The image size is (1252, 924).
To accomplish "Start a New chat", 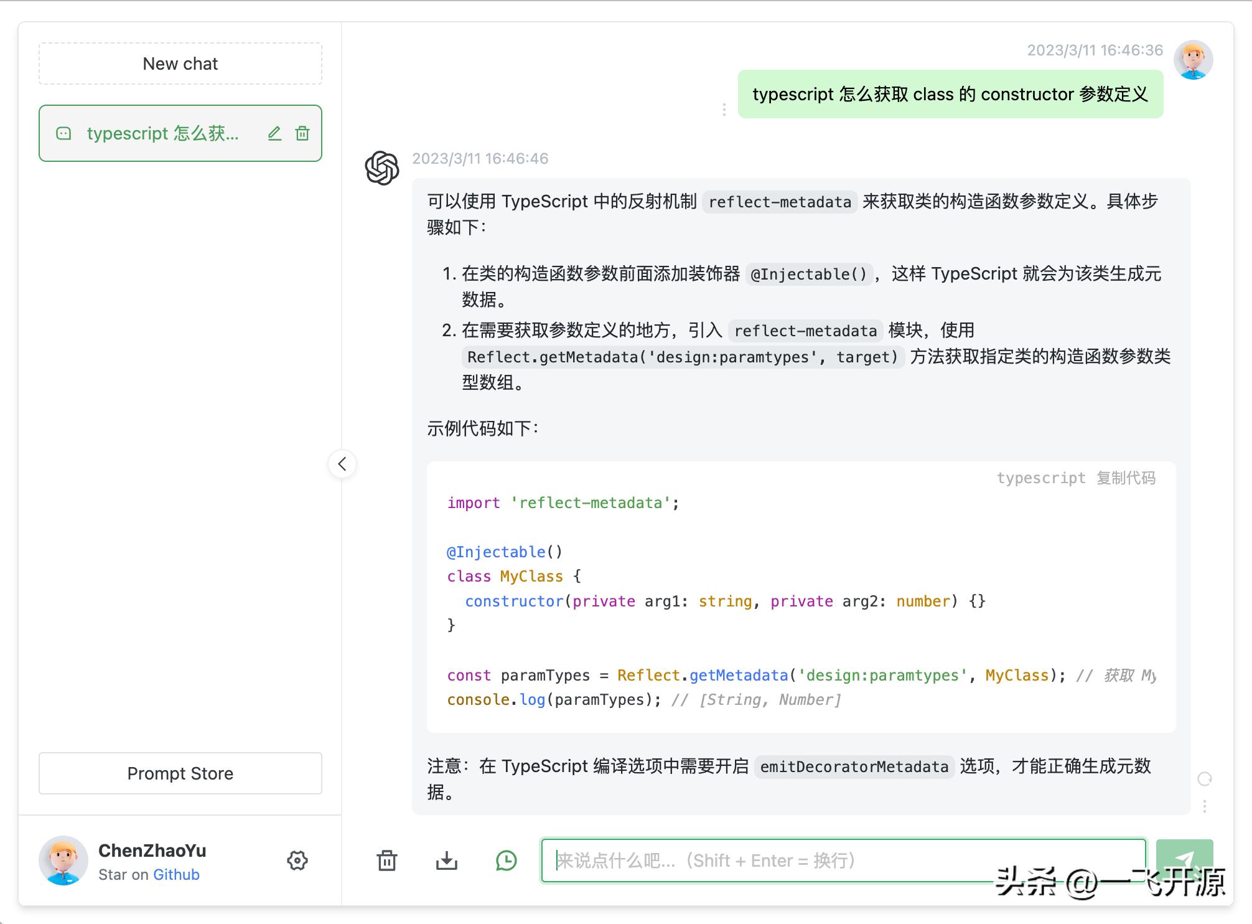I will click(180, 63).
